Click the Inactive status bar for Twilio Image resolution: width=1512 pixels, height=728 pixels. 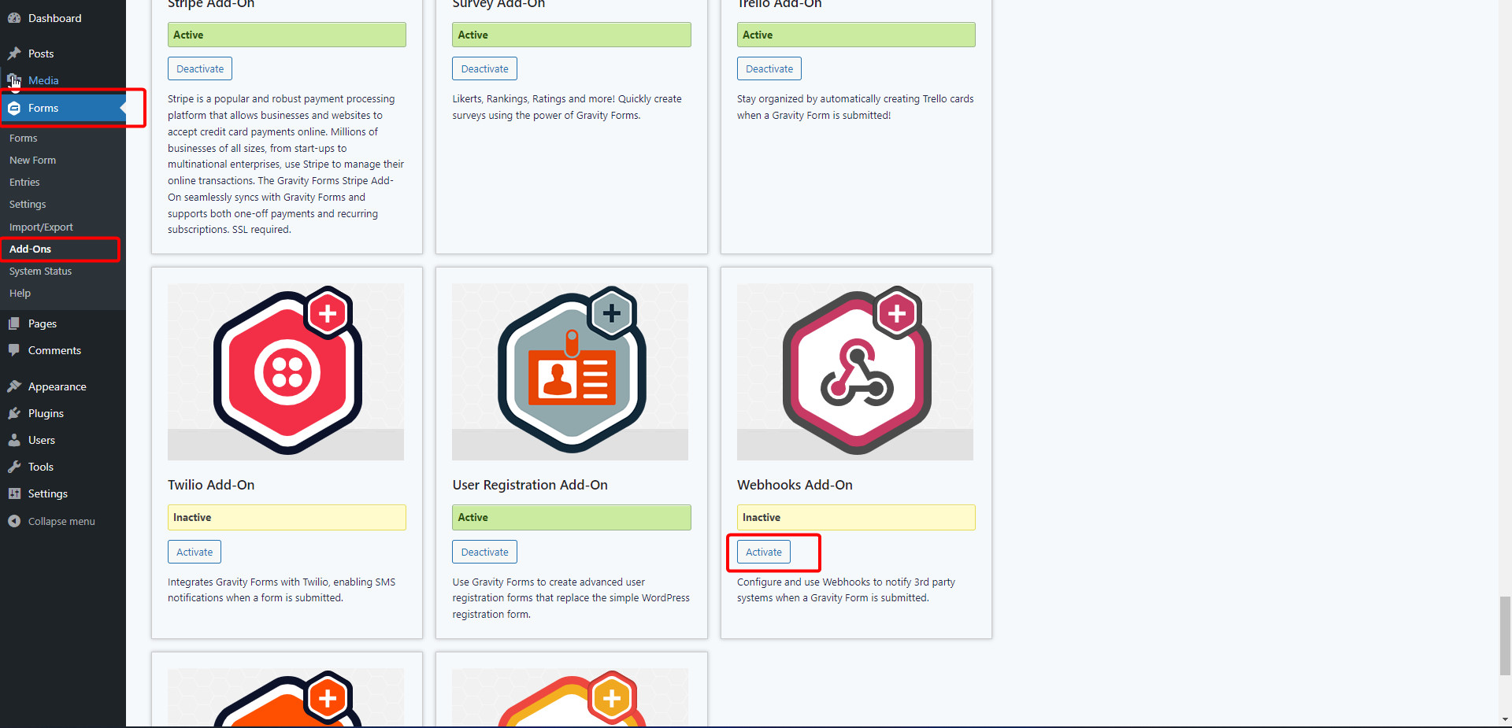pos(287,517)
